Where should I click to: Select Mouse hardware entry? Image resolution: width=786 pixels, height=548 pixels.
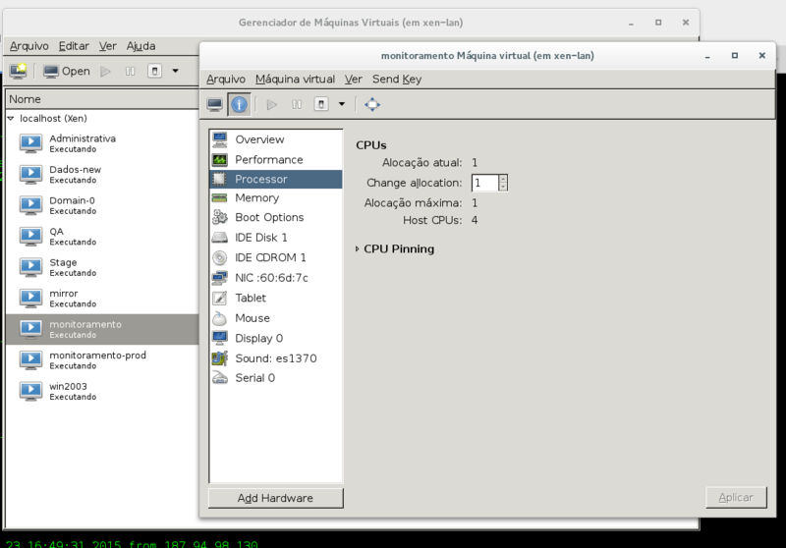pos(276,318)
